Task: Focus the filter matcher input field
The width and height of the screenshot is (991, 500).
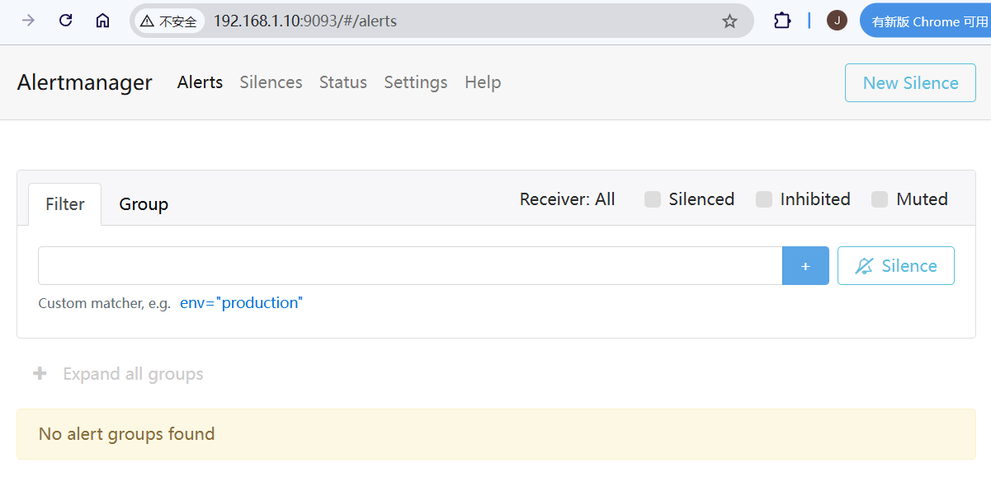Action: 409,266
